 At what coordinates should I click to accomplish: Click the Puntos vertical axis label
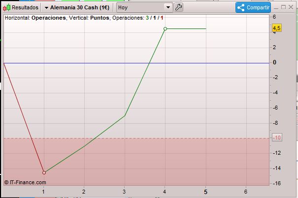pyautogui.click(x=99, y=18)
